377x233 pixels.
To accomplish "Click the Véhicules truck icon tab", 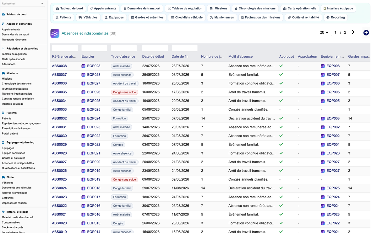I will [80, 18].
